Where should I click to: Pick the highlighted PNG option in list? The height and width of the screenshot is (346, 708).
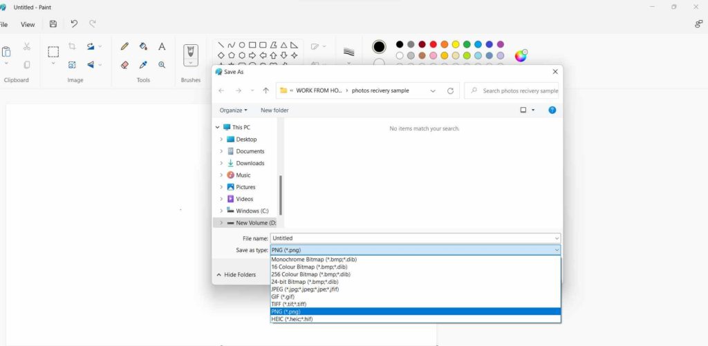click(416, 311)
